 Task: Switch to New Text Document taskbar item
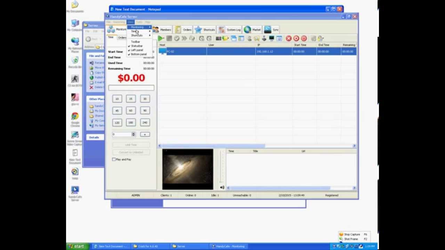[112, 246]
